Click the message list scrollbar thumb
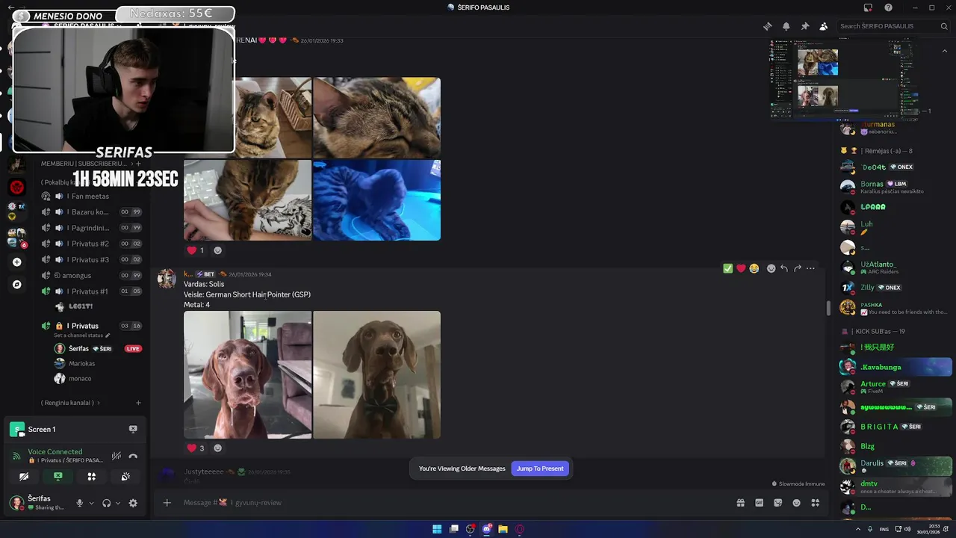The height and width of the screenshot is (538, 956). click(828, 307)
